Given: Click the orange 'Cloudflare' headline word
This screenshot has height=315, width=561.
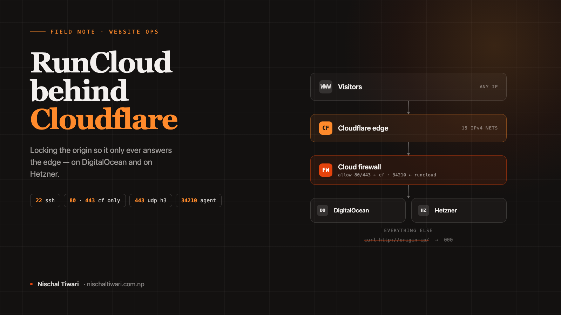Looking at the screenshot, I should point(104,119).
